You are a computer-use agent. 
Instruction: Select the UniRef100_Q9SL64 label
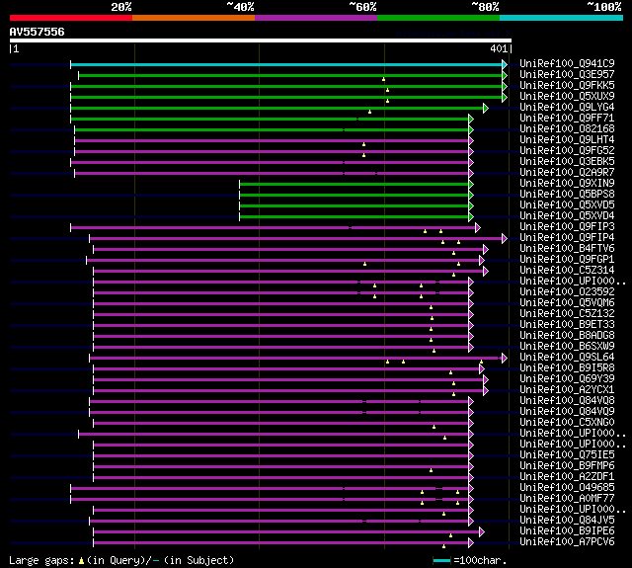pyautogui.click(x=567, y=358)
